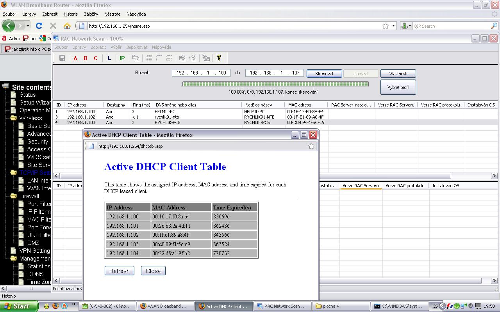Open the address bar history dropdown
The image size is (500, 312).
coord(393,26)
